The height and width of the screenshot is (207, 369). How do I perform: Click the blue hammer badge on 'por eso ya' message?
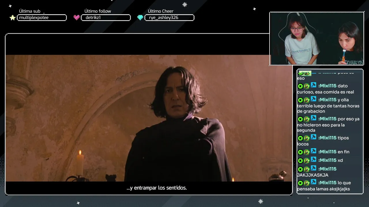(314, 118)
